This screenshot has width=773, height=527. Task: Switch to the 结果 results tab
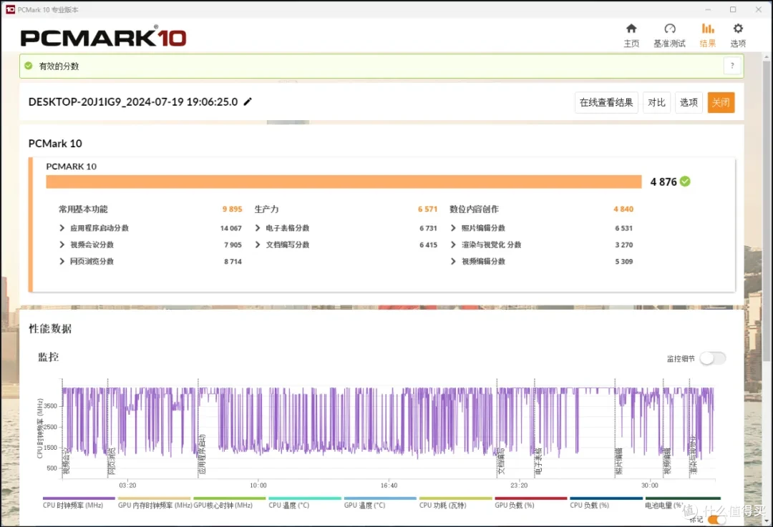pyautogui.click(x=708, y=36)
